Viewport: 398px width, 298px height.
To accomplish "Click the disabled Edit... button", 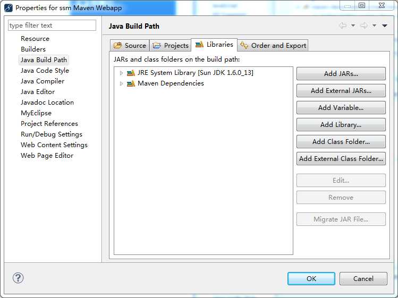I will tap(341, 181).
